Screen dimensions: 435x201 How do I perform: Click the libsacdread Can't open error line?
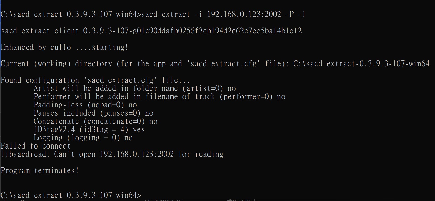click(x=112, y=154)
